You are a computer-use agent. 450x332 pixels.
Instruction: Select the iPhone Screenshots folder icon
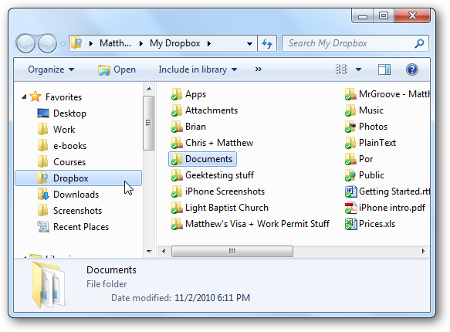pyautogui.click(x=176, y=191)
